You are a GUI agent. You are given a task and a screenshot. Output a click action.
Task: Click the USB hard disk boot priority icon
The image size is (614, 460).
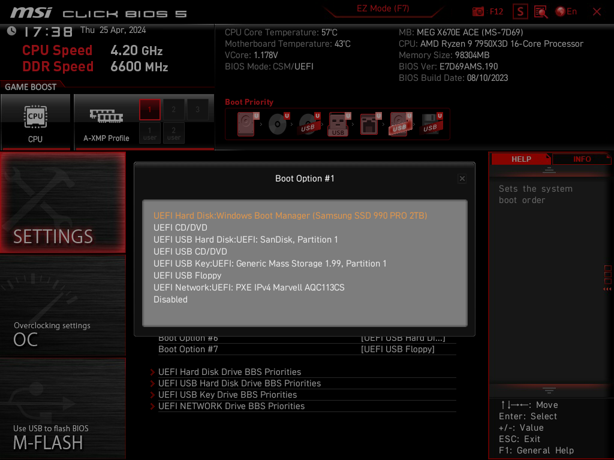tap(401, 124)
